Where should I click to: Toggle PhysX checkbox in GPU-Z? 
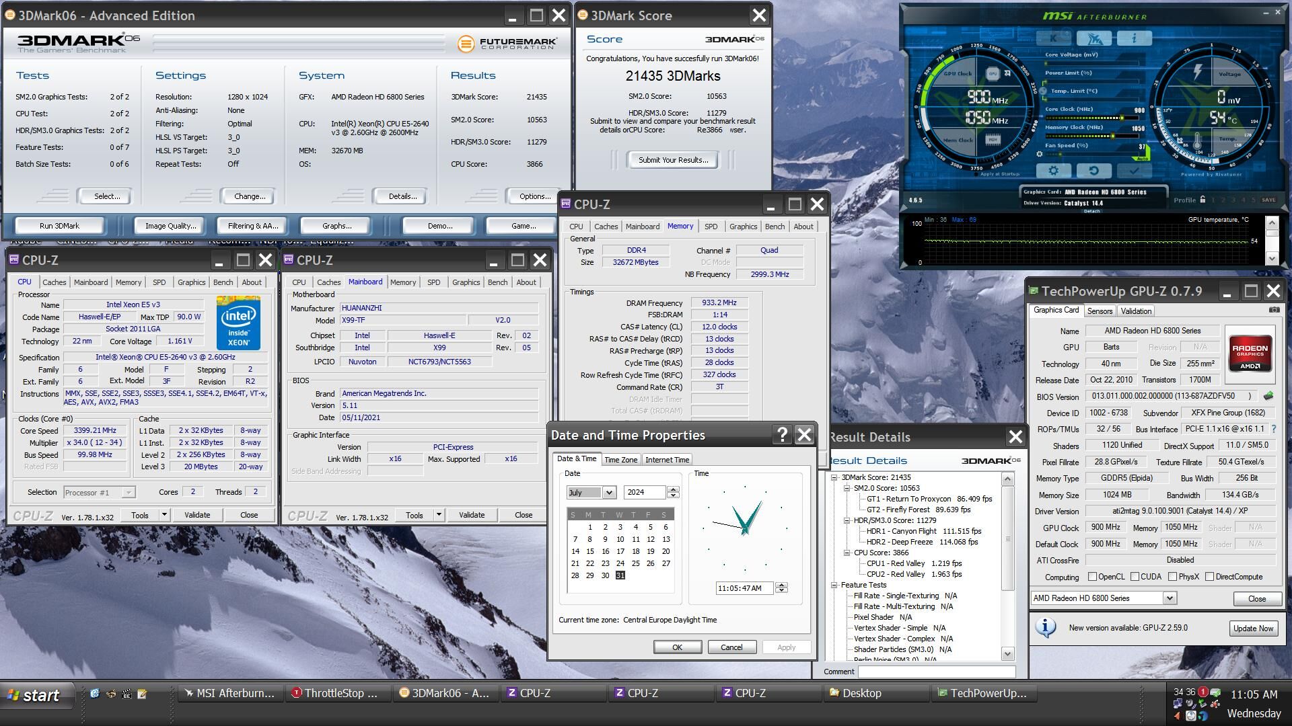1173,577
